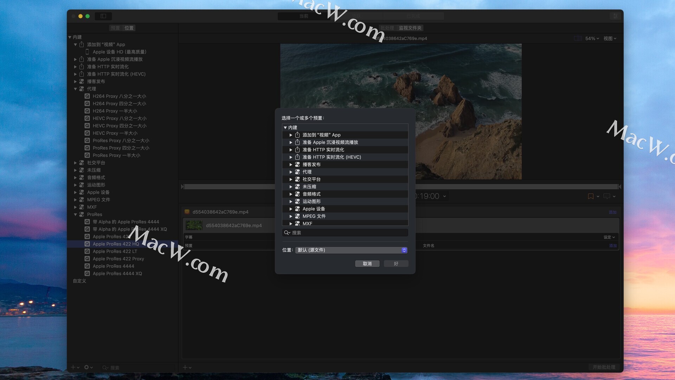The height and width of the screenshot is (380, 675).
Task: Collapse the ProRes group in sidebar
Action: click(x=75, y=214)
